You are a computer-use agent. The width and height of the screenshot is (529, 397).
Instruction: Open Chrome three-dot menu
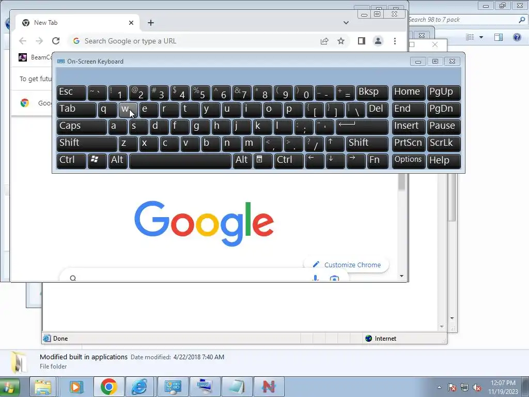point(395,41)
